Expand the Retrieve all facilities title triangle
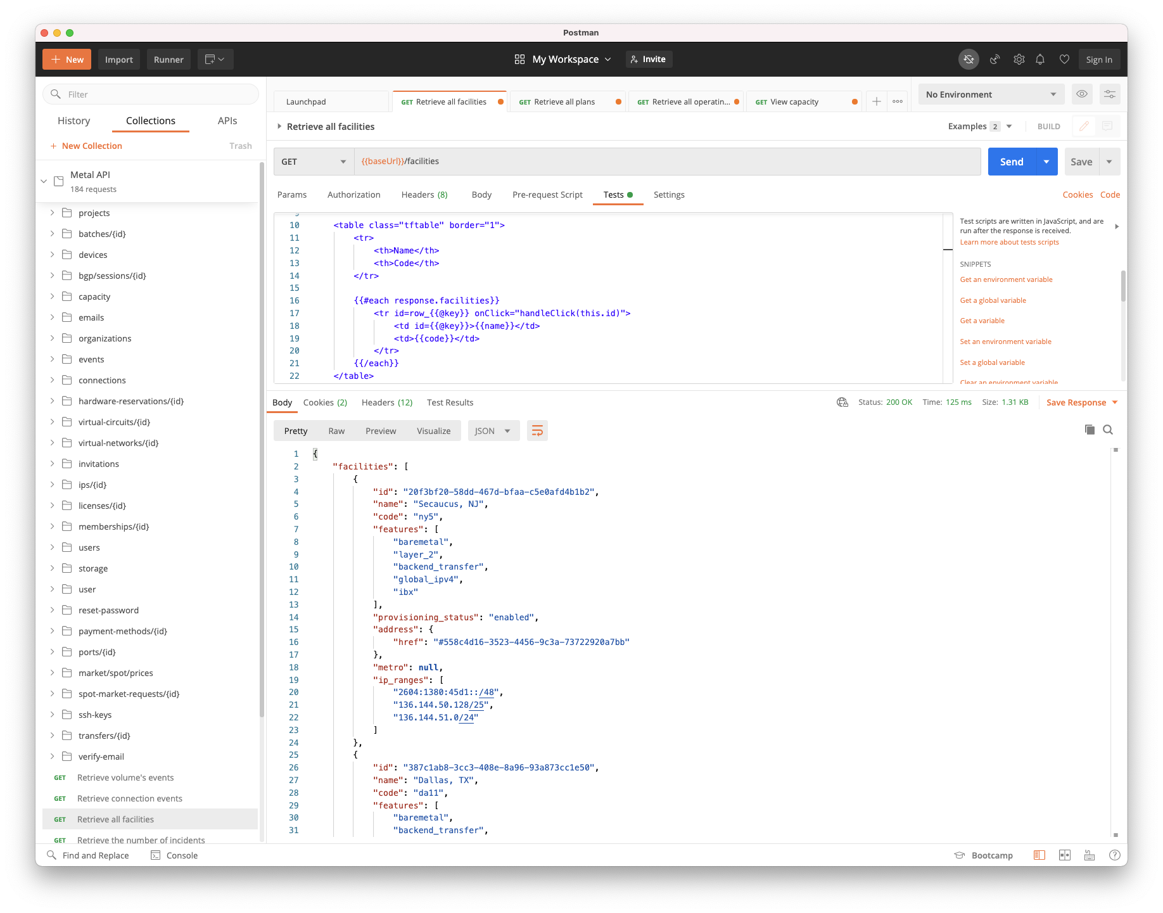The height and width of the screenshot is (913, 1163). pos(279,126)
